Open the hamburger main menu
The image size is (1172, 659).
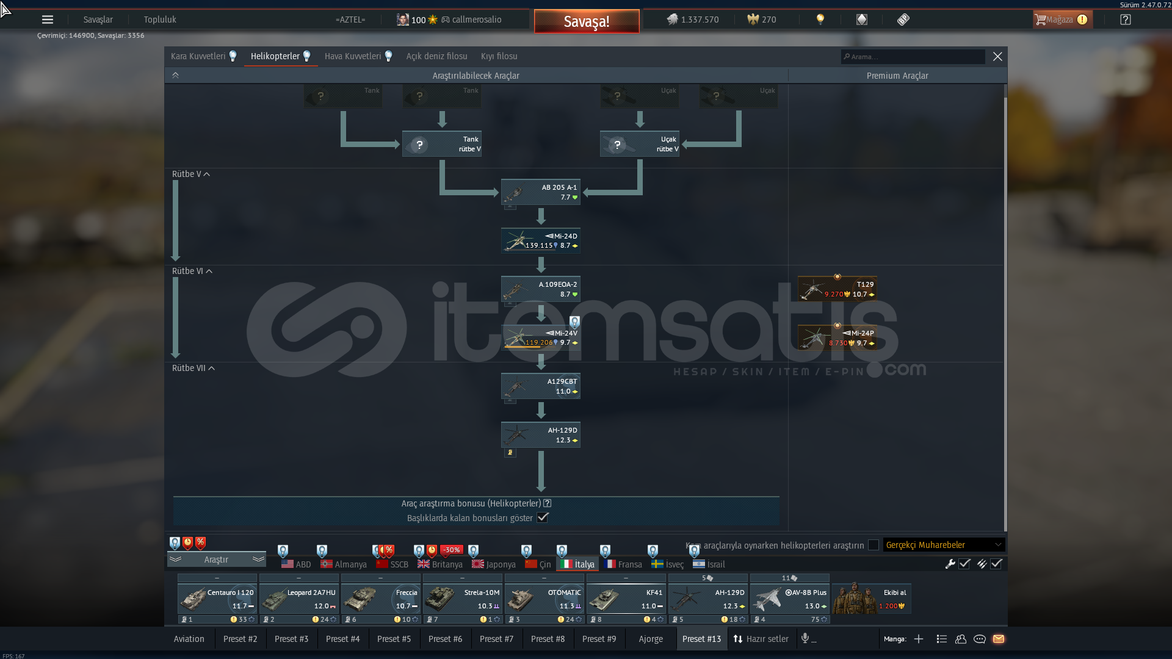(x=48, y=20)
